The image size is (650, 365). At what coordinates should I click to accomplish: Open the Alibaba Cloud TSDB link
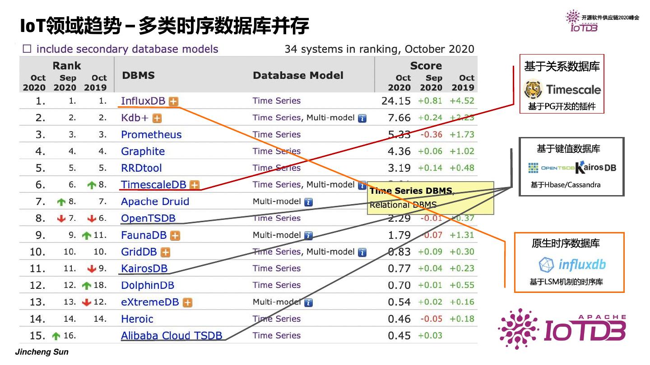172,336
